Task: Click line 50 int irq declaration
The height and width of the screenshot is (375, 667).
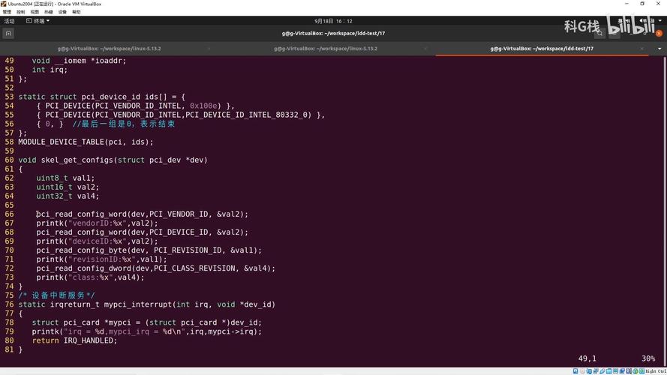Action: [50, 70]
